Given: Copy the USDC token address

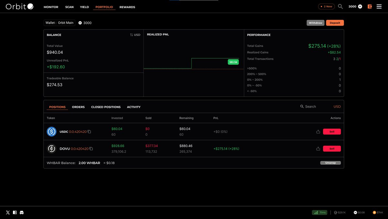Looking at the screenshot, I should [x=89, y=132].
